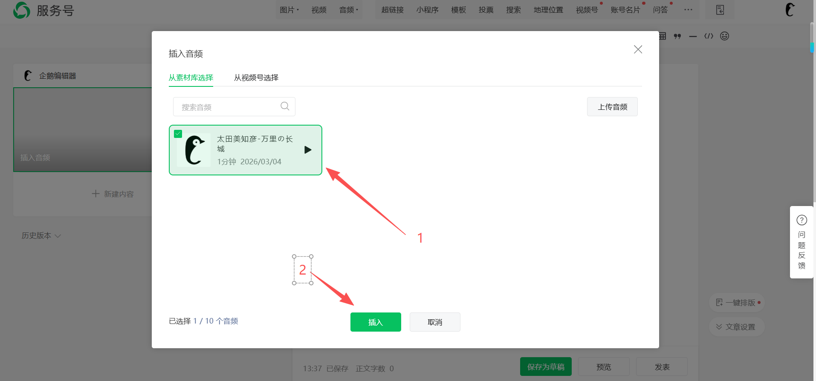
Task: Click the blockquote quotation icon
Action: coord(677,37)
